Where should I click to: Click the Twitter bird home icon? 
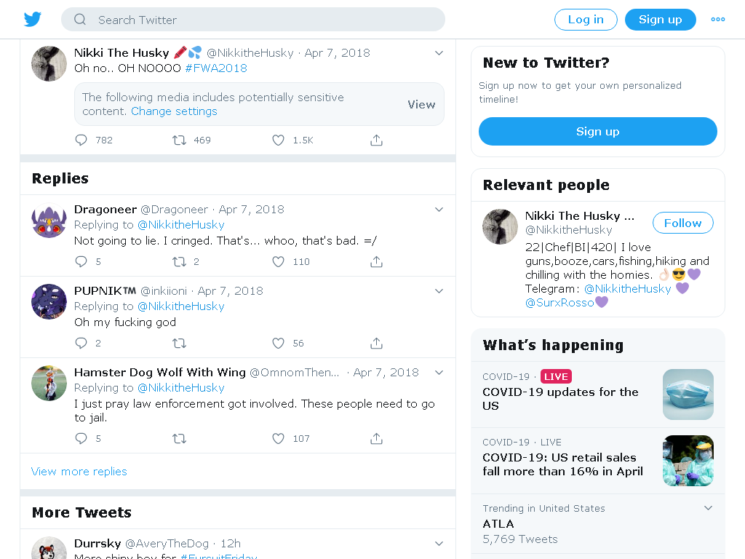point(32,20)
